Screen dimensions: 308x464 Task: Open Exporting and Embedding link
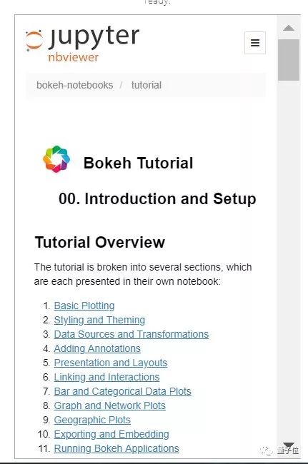click(111, 434)
